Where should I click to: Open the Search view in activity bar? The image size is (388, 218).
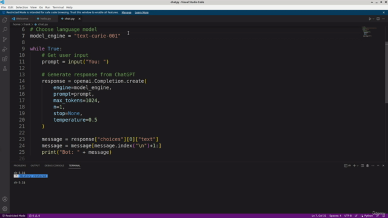tap(5, 30)
